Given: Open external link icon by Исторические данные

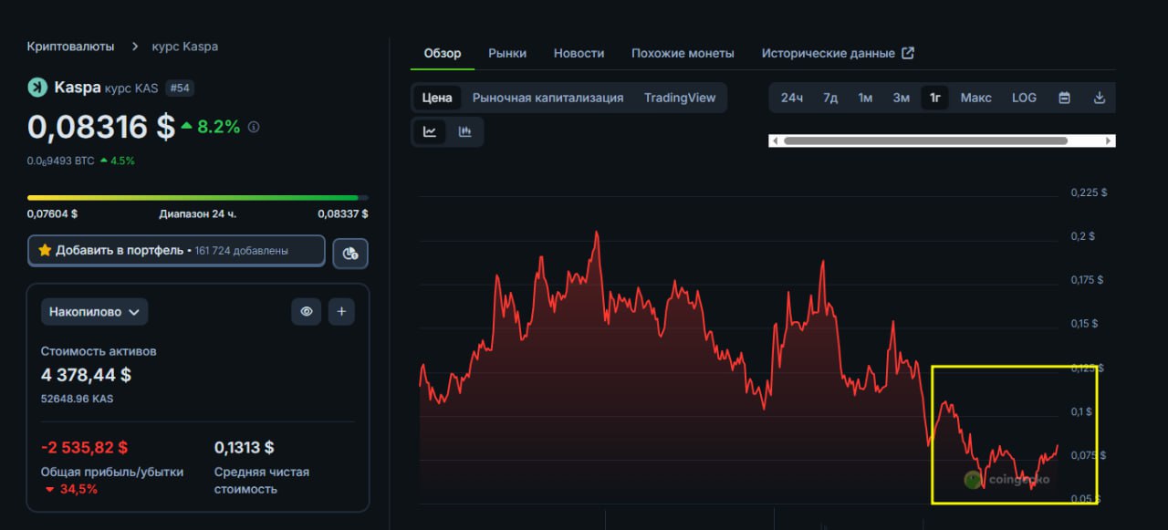Looking at the screenshot, I should coord(908,53).
